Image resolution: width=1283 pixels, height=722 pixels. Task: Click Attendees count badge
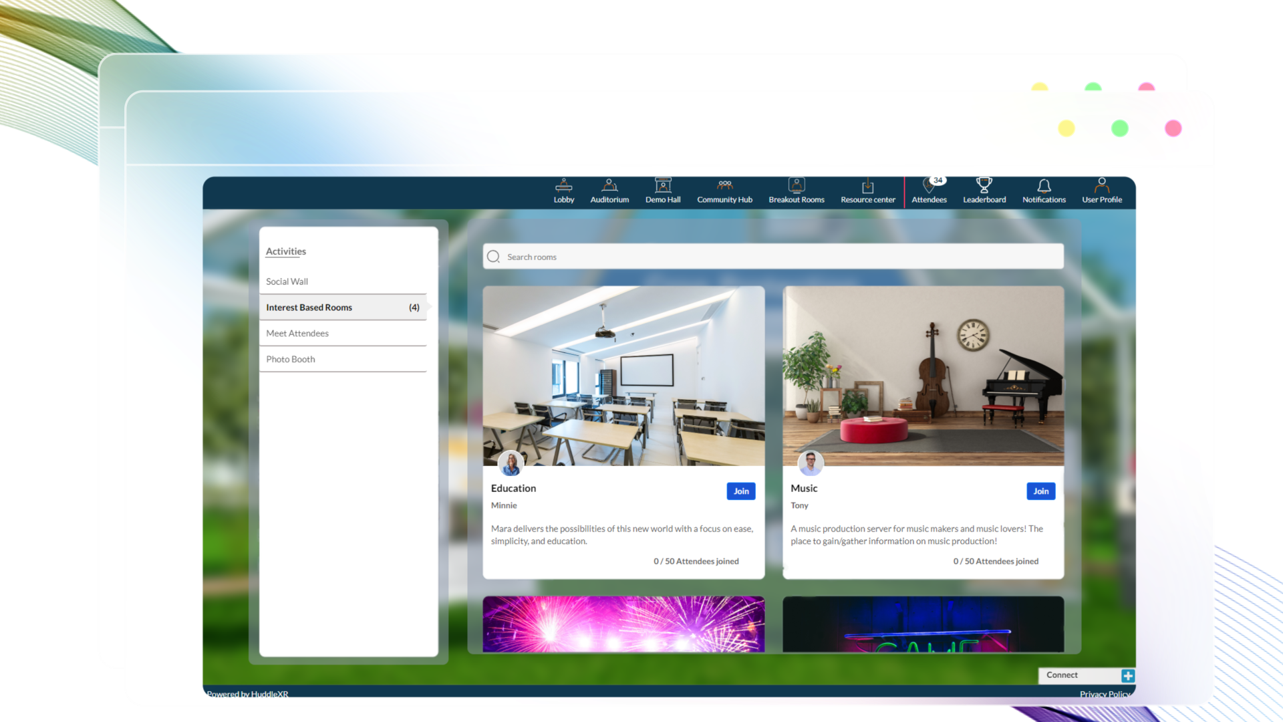pyautogui.click(x=937, y=180)
